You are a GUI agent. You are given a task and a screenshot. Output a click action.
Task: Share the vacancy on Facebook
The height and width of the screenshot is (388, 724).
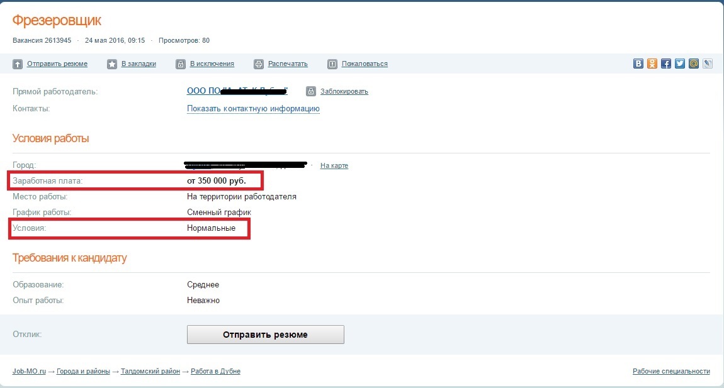(x=666, y=64)
